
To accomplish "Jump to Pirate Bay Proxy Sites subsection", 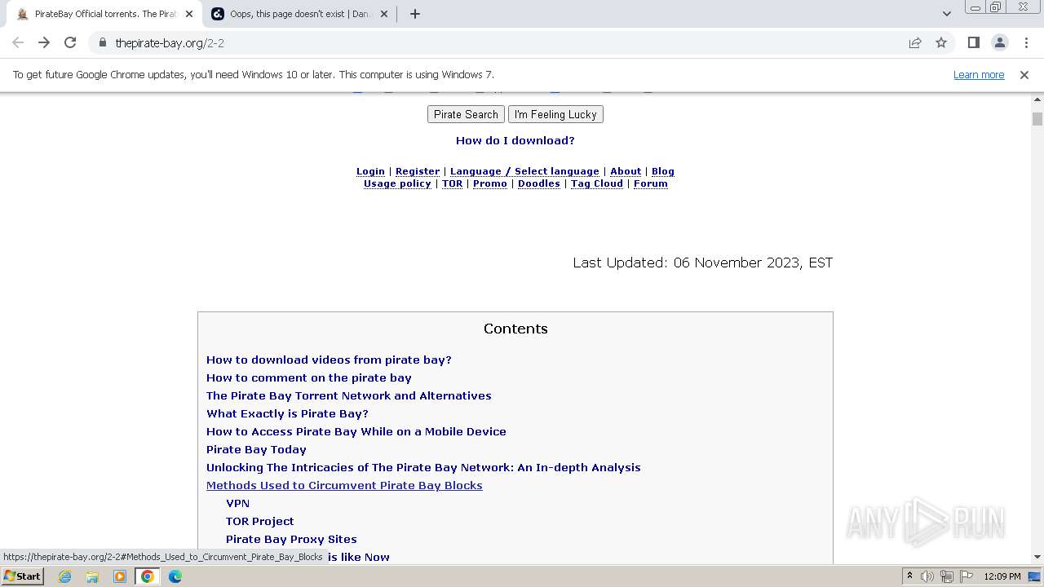I will pos(291,539).
